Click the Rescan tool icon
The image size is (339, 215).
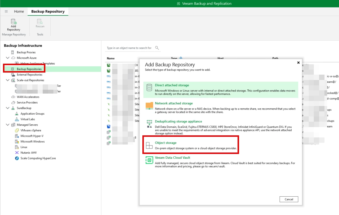[x=40, y=21]
